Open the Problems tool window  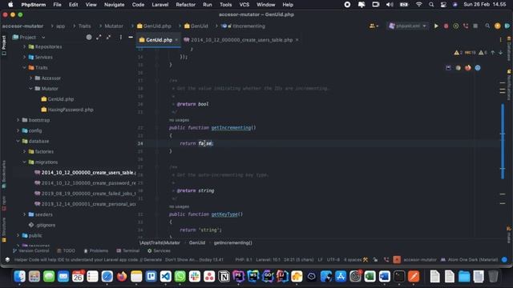click(96, 250)
